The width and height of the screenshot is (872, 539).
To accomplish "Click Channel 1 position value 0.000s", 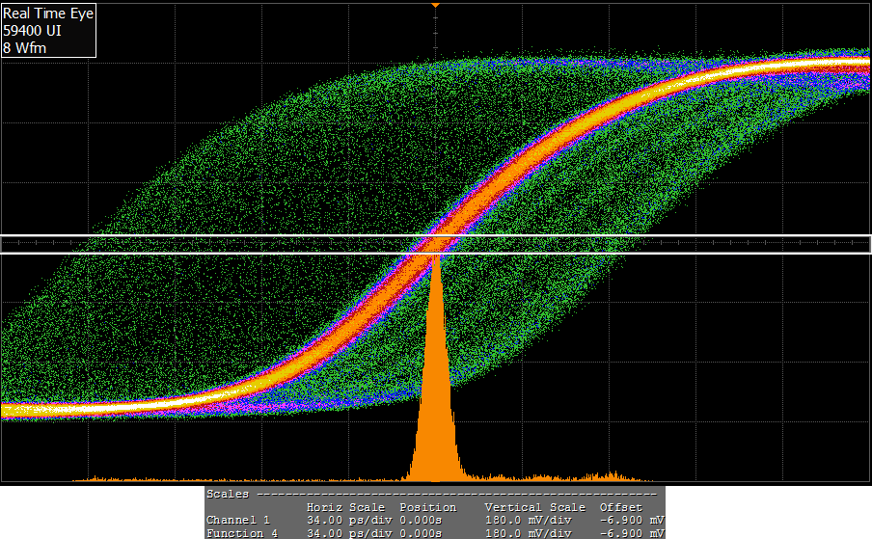I will [422, 521].
